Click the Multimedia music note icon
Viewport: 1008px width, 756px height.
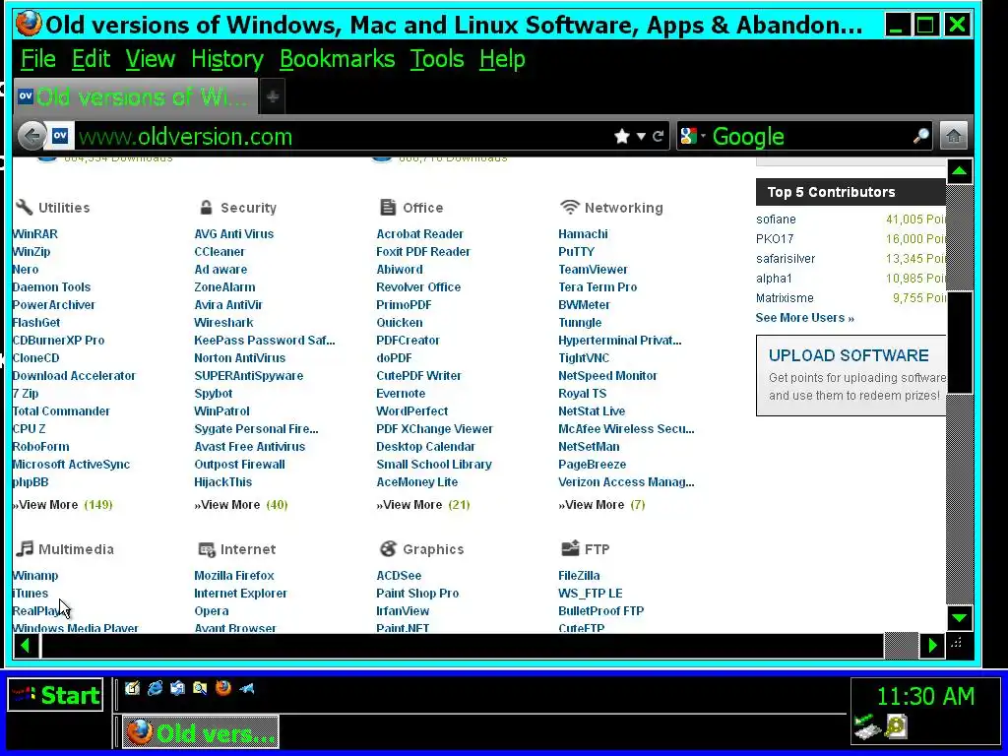point(25,548)
